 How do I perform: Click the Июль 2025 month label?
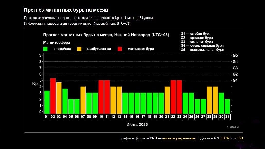137,125
